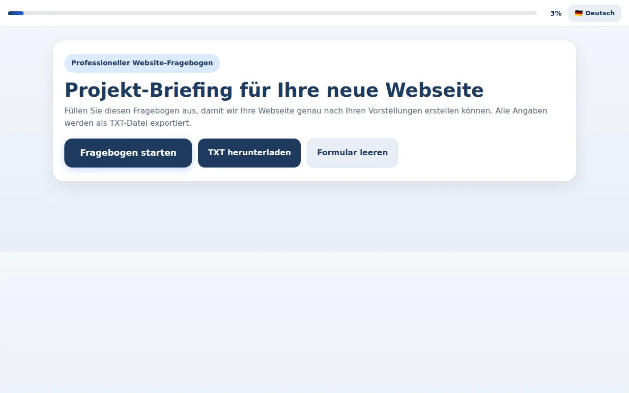Viewport: 629px width, 393px height.
Task: Clear the form using Formular leeren
Action: 352,153
